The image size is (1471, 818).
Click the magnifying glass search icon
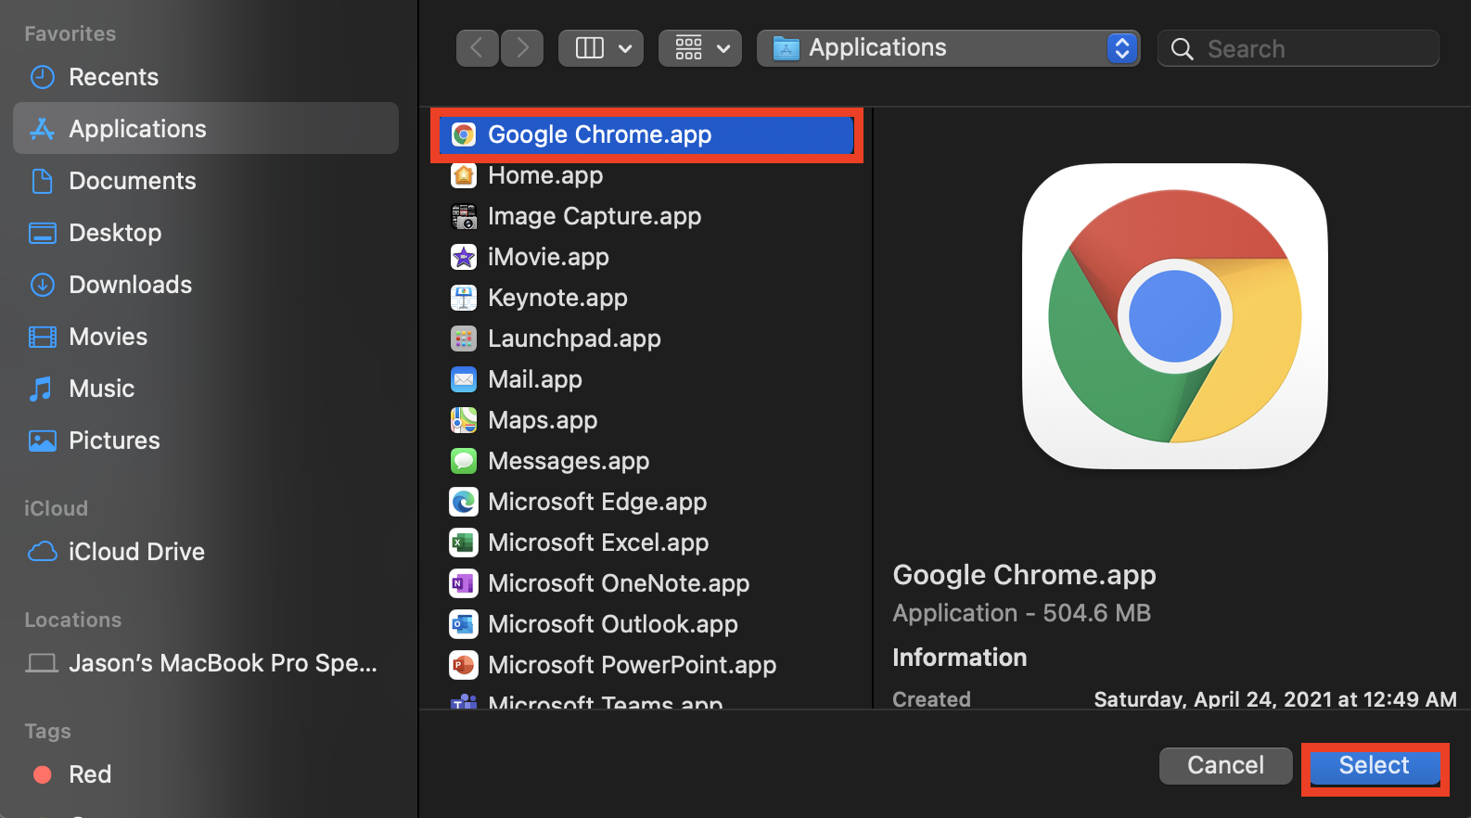(1183, 49)
